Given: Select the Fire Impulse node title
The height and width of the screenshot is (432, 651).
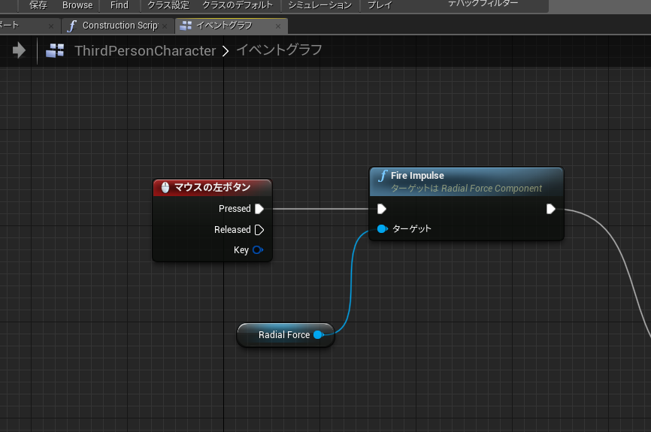Looking at the screenshot, I should pos(417,176).
